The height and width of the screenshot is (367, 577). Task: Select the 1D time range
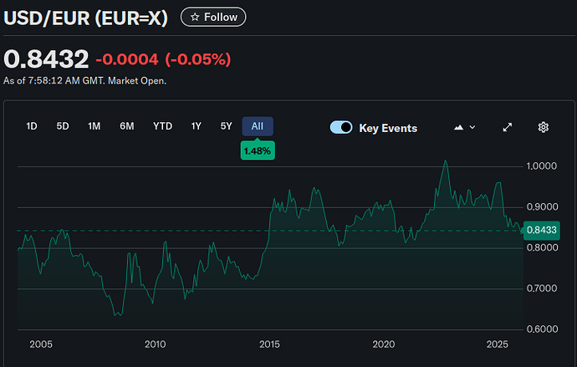32,126
